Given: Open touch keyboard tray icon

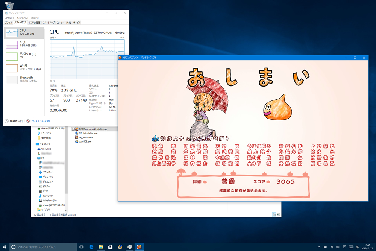Looking at the screenshot, I should point(351,247).
